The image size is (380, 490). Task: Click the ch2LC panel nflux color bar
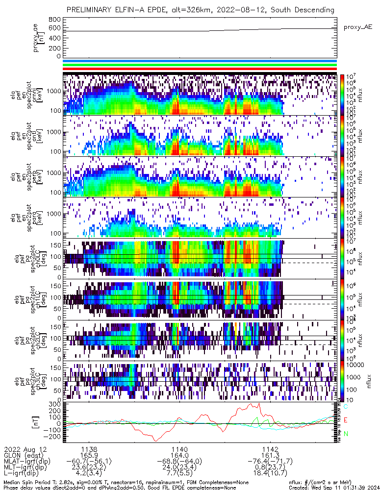(x=342, y=341)
